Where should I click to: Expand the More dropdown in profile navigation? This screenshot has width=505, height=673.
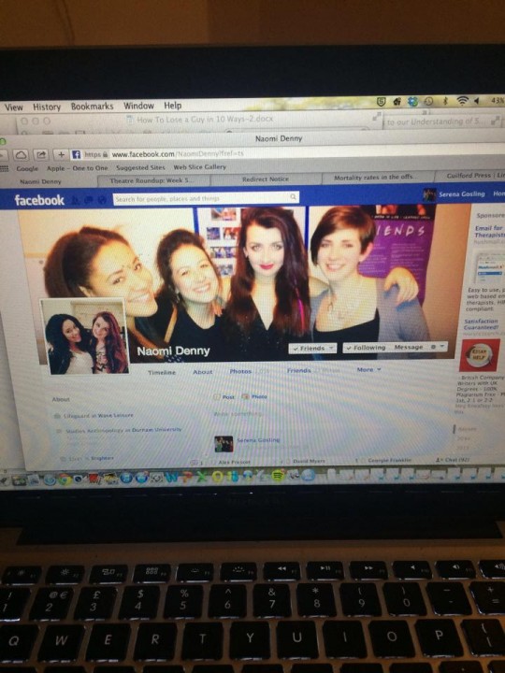point(368,369)
